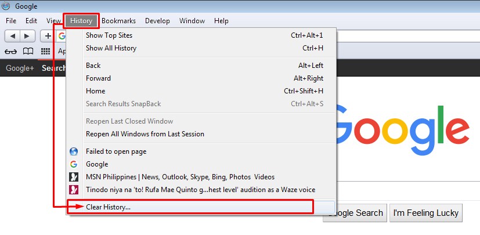
Task: Choose Show All History
Action: tap(201, 48)
